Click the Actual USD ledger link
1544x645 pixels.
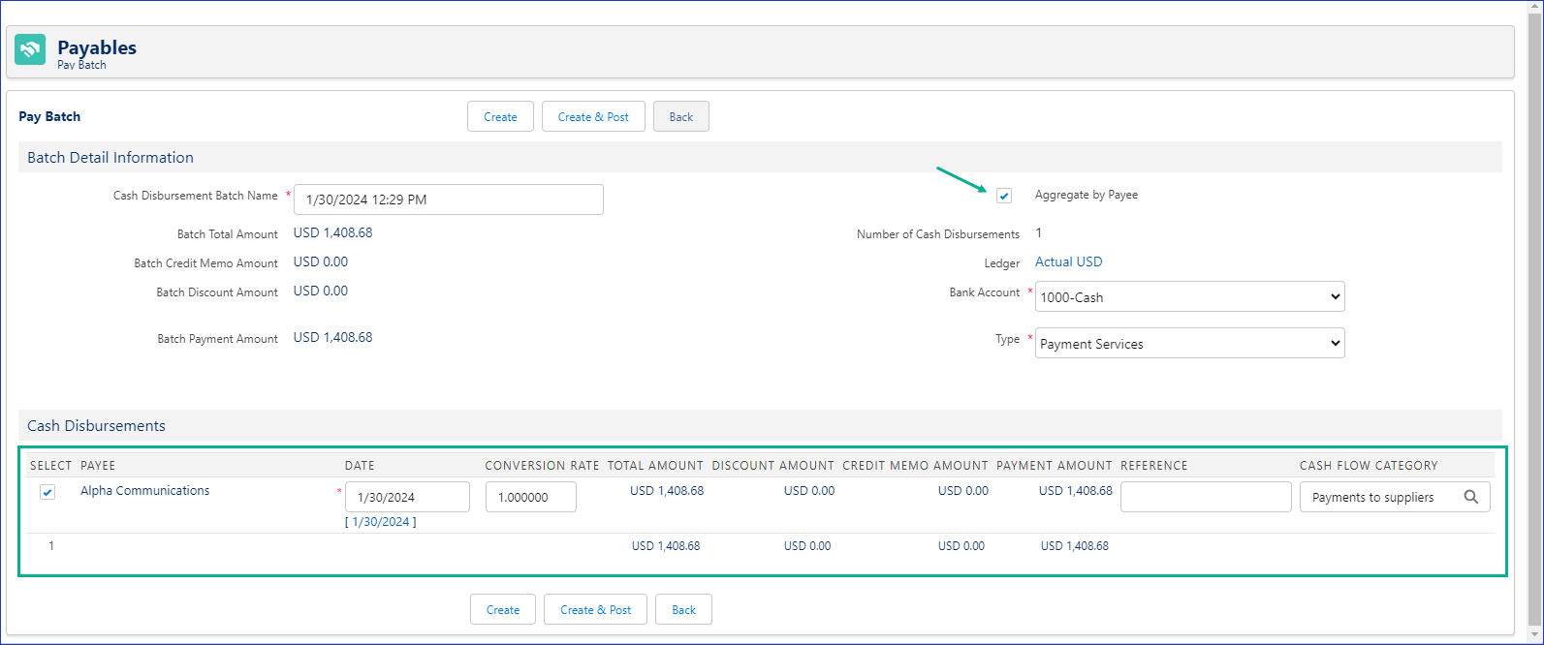[x=1068, y=262]
